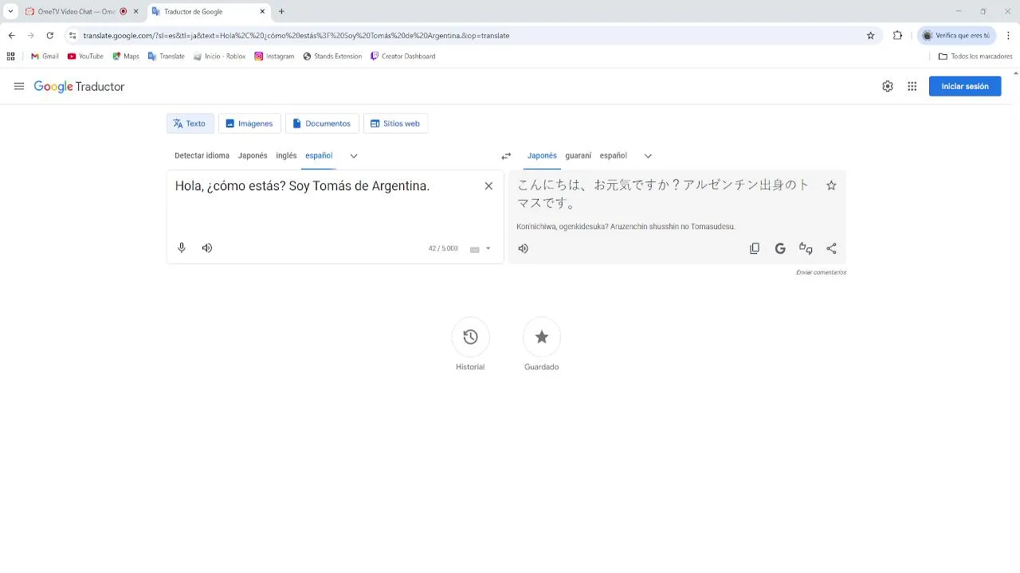Click the browser address bar

[470, 36]
